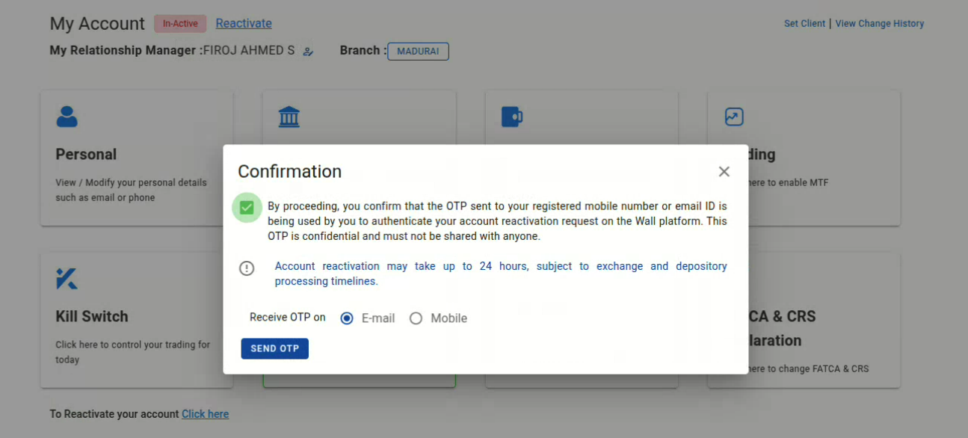Choose Mobile radio option for OTP

pos(416,318)
